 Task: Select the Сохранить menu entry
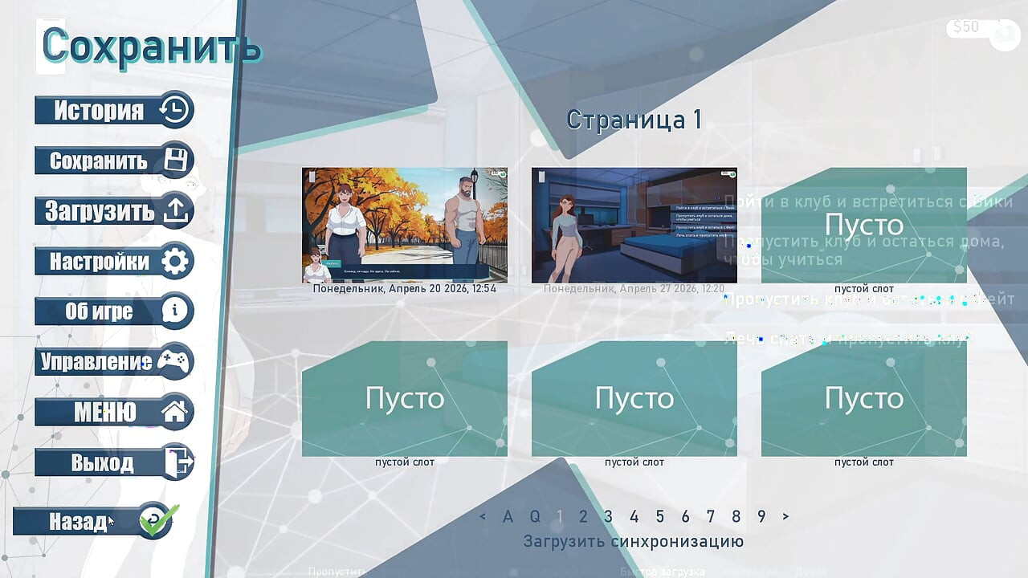114,161
